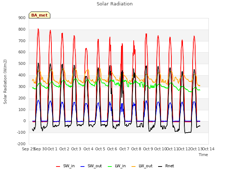Click the -100 y-axis tick label
The height and width of the screenshot is (173, 230).
pyautogui.click(x=21, y=132)
